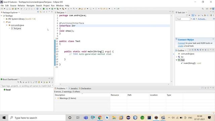This screenshot has width=215, height=121.
Task: Minimize the Package Explorer view
Action: (x=49, y=12)
